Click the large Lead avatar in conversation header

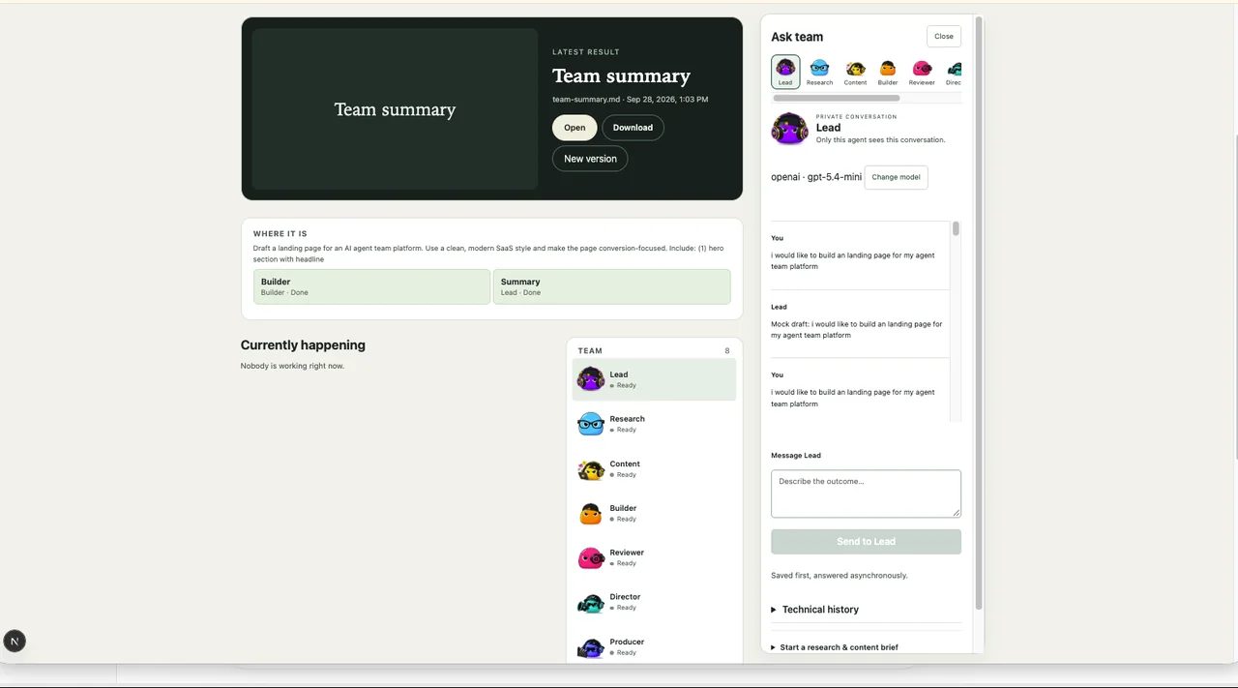pos(789,129)
